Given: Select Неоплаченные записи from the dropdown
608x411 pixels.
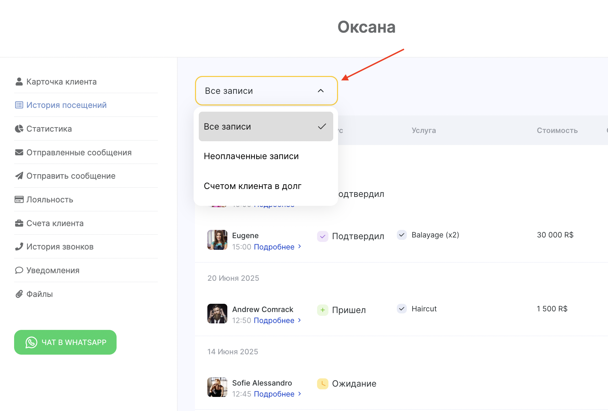Looking at the screenshot, I should (251, 156).
